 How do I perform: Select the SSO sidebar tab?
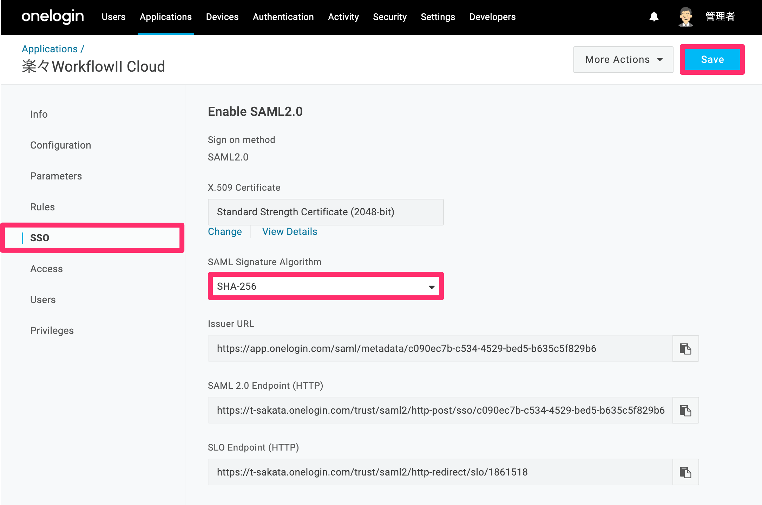[x=92, y=238]
